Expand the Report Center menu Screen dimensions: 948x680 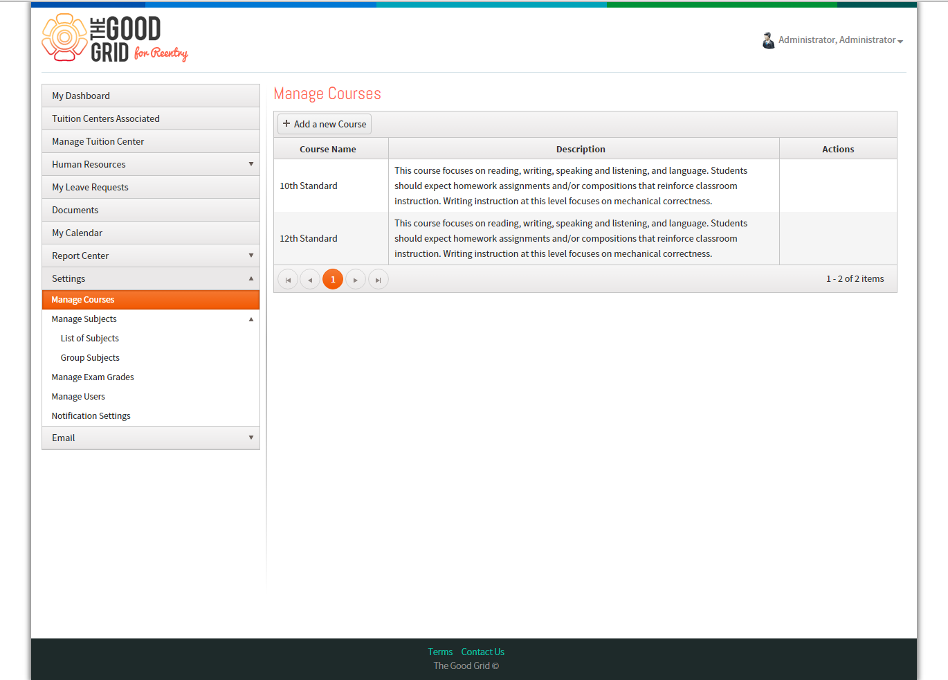click(x=151, y=256)
